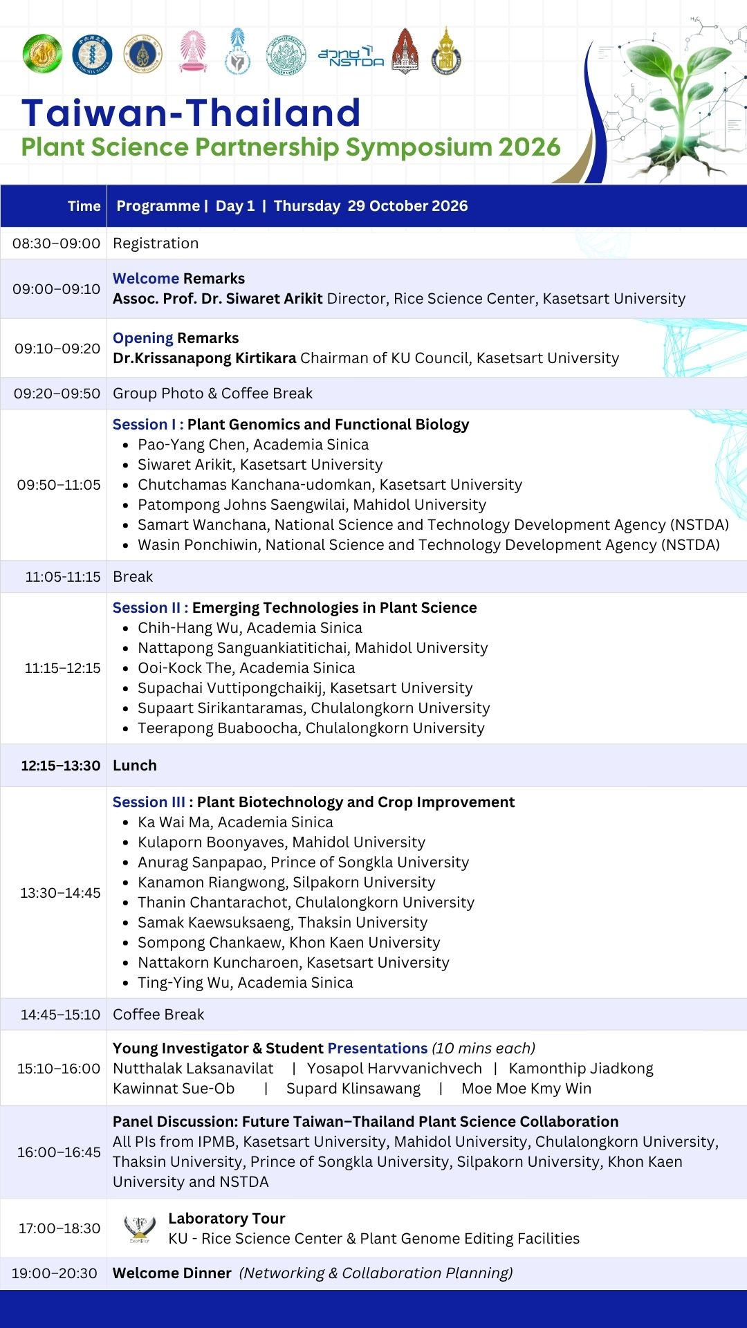Viewport: 747px width, 1328px height.
Task: Click the Academia Sinica logo
Action: click(x=92, y=54)
